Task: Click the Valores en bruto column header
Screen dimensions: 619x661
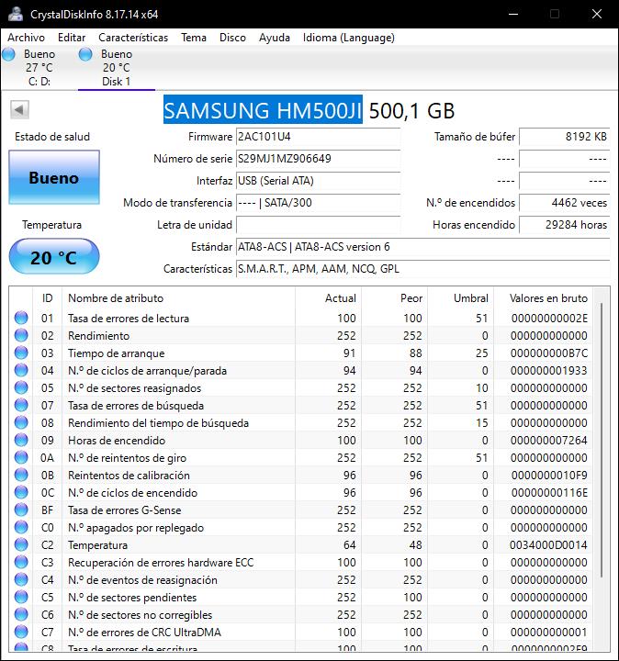Action: [544, 298]
